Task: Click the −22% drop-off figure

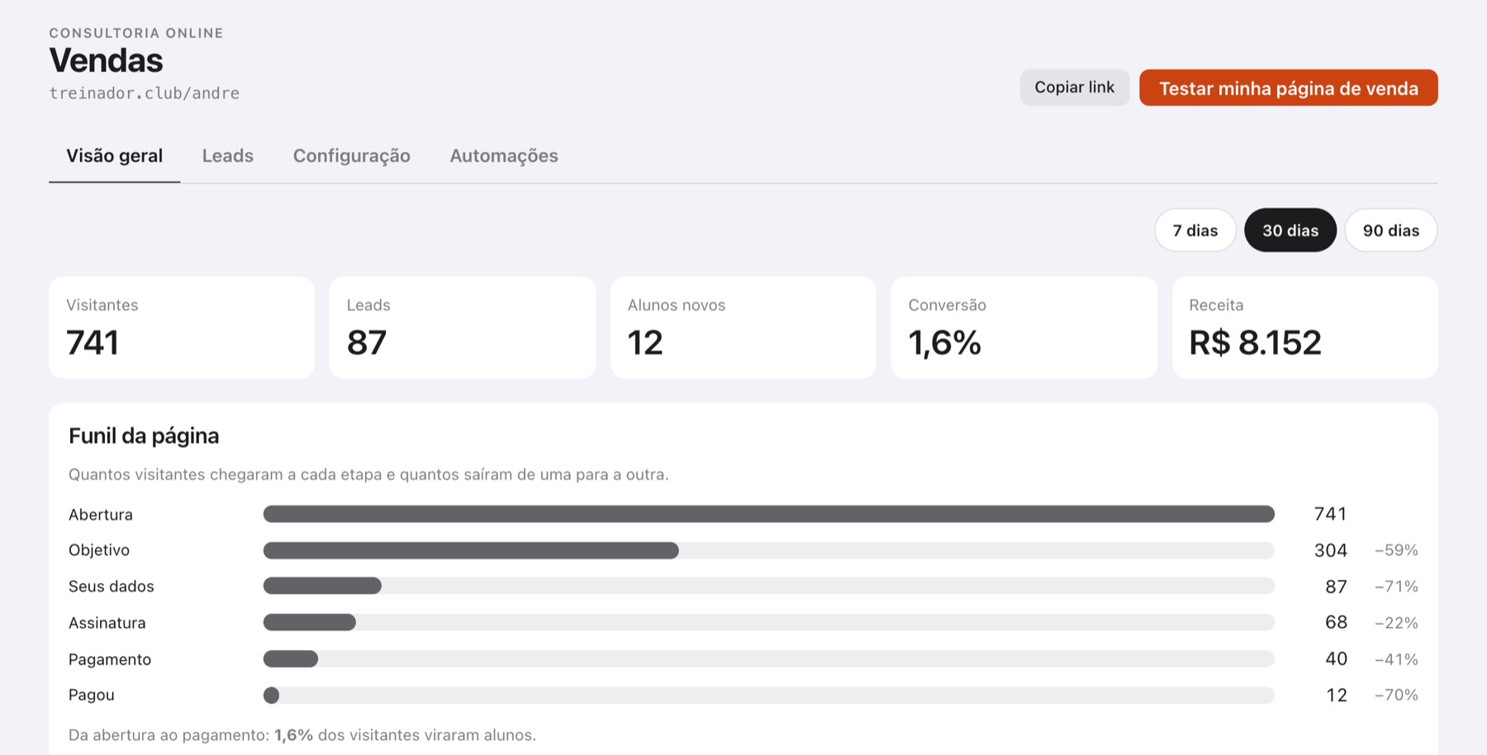Action: (1396, 623)
